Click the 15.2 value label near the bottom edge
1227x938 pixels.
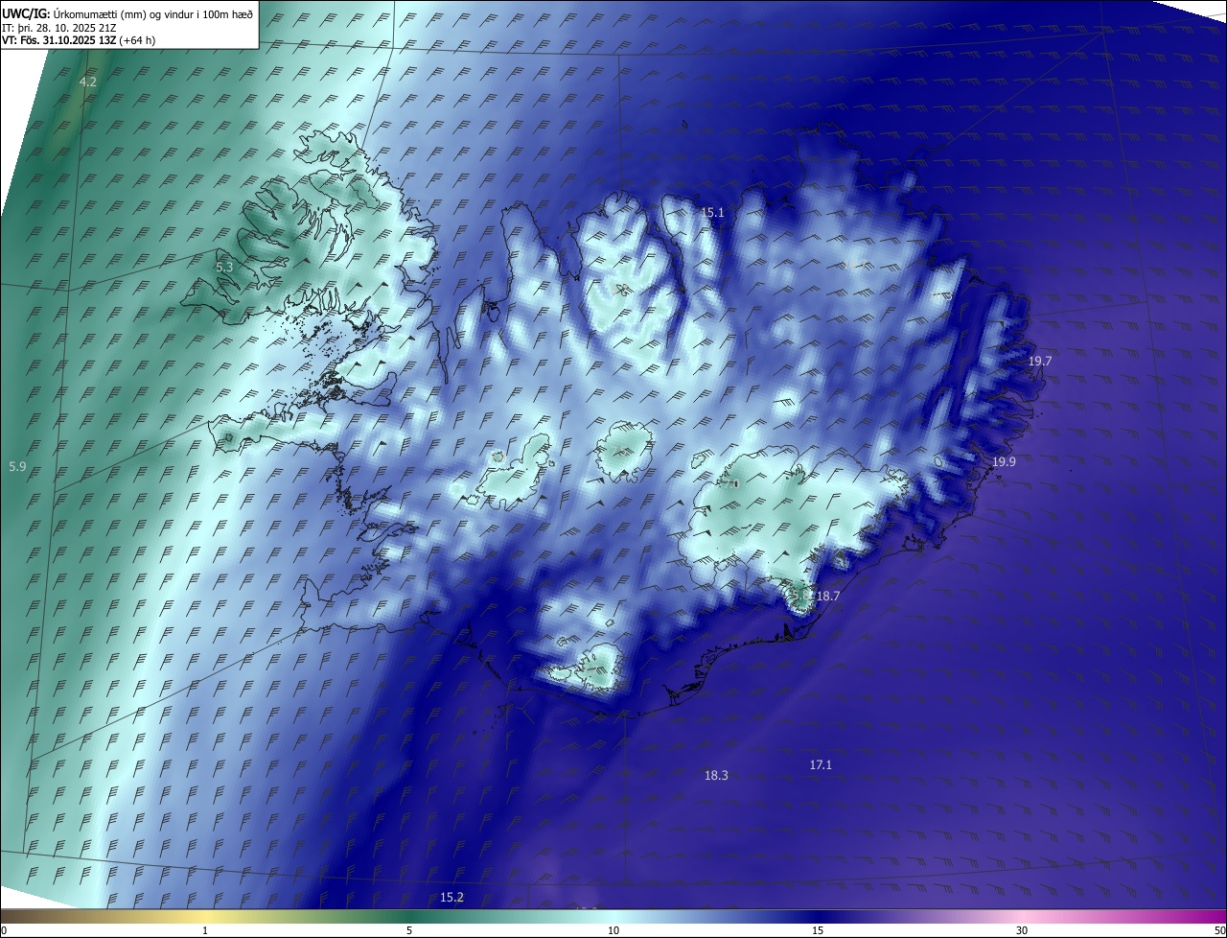pos(451,898)
